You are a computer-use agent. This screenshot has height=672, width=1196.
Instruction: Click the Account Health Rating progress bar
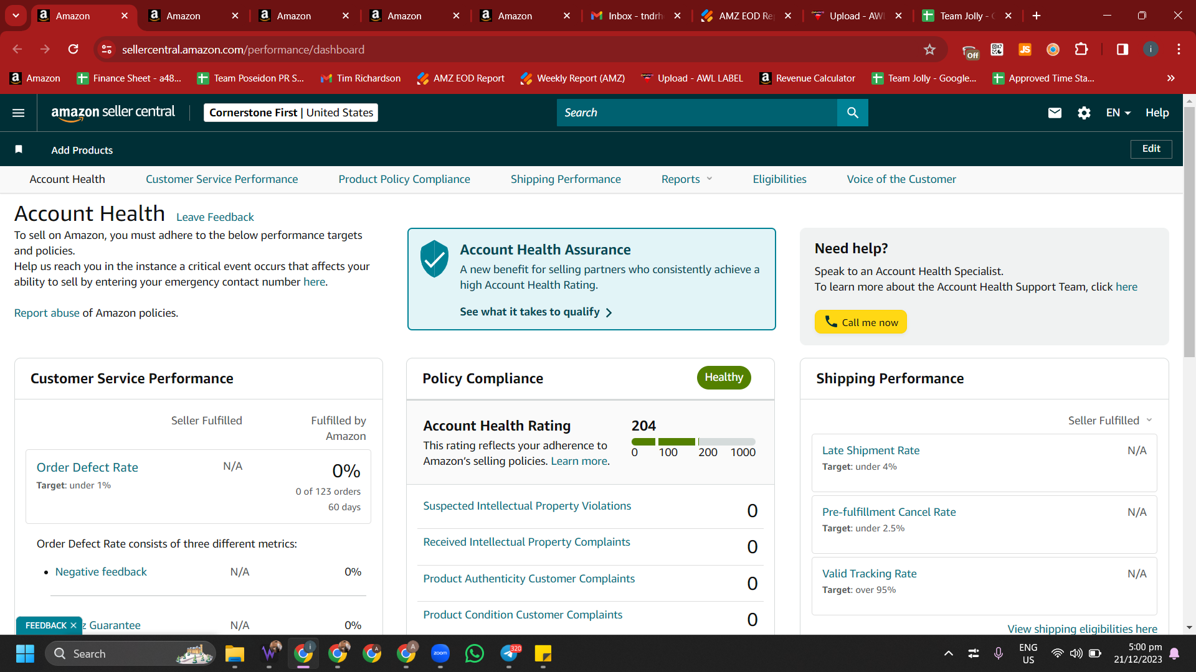coord(693,442)
